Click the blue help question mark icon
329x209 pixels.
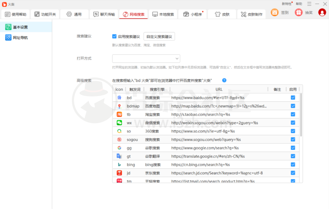pyautogui.click(x=224, y=80)
